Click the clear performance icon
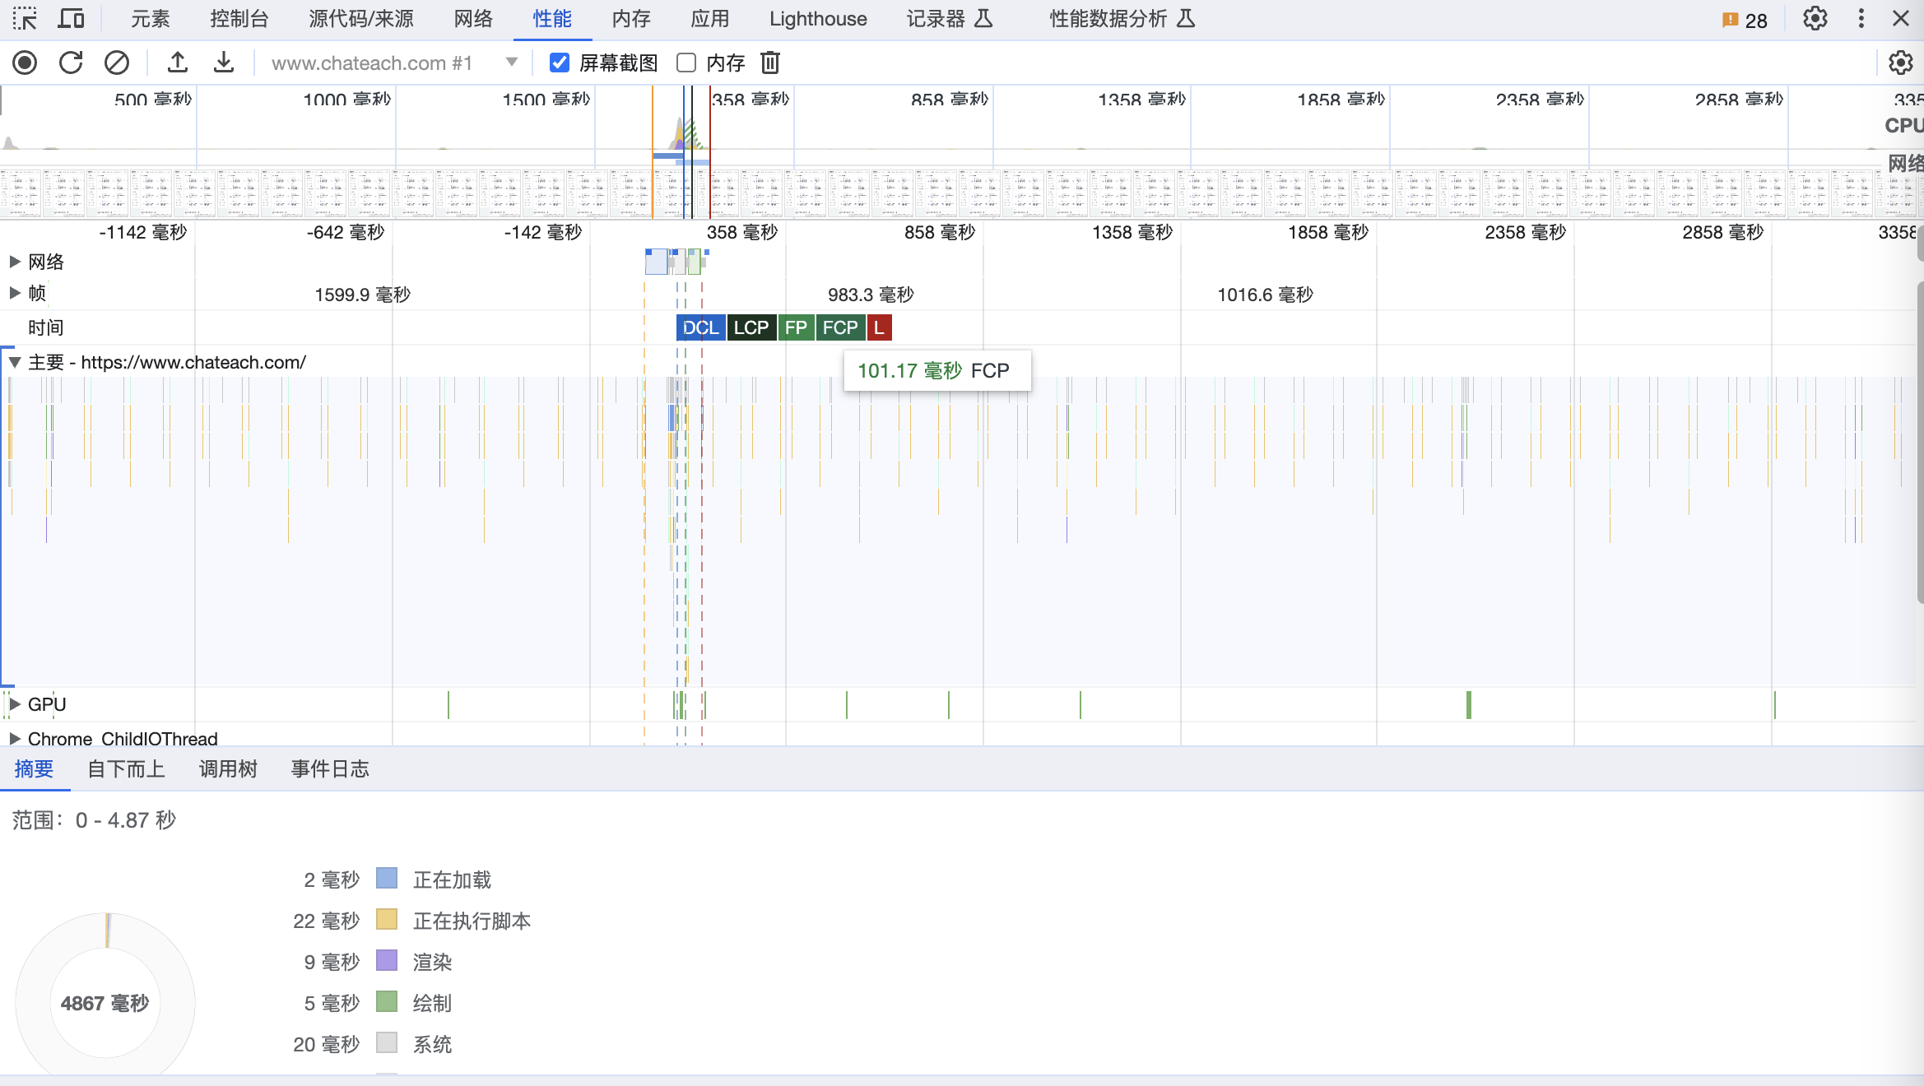1924x1086 pixels. point(118,62)
